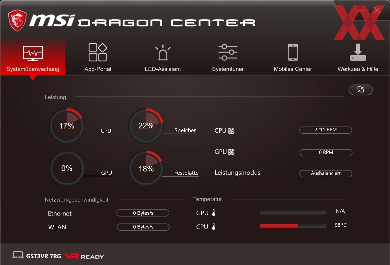Open Werkzeu & Hilfe download icon
Screen dimensions: 390x265
pyautogui.click(x=358, y=52)
